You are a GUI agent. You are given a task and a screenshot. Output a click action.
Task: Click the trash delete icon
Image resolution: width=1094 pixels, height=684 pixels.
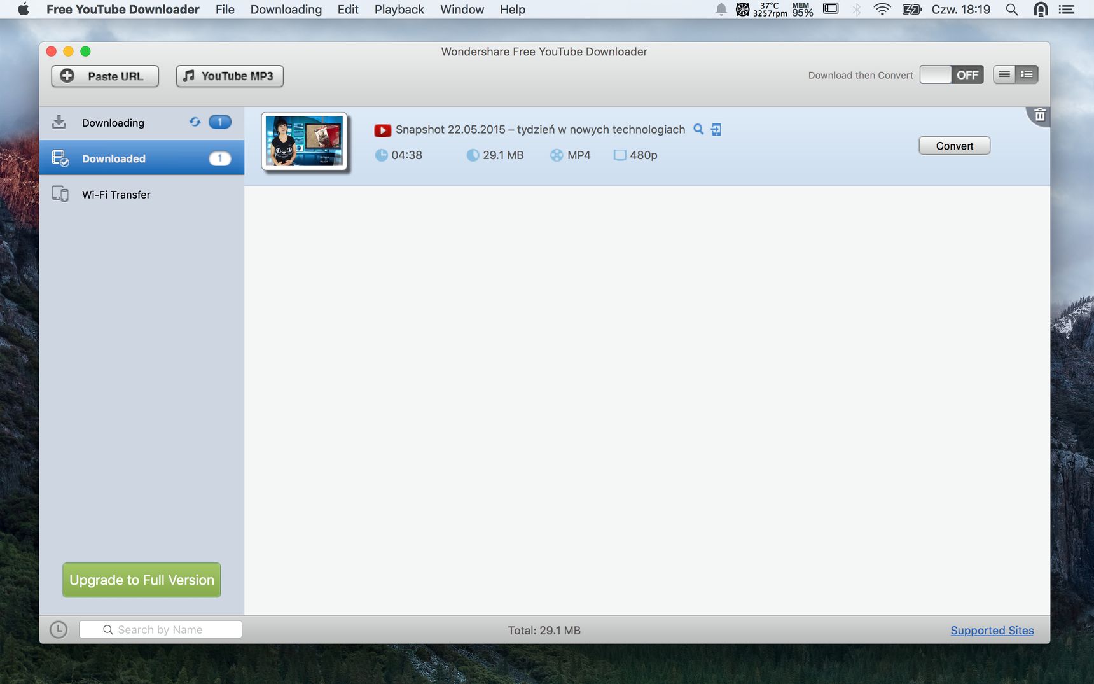[1040, 115]
